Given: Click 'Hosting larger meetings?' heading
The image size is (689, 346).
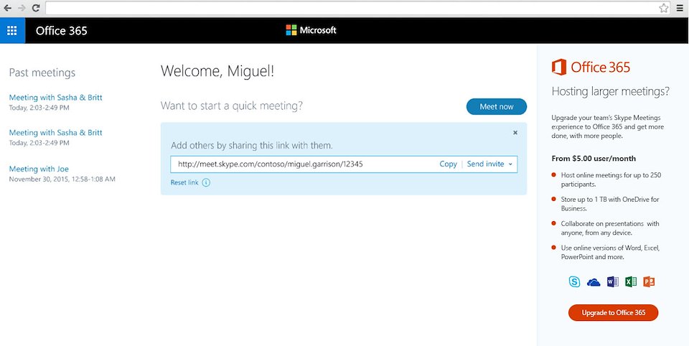Looking at the screenshot, I should (x=610, y=91).
